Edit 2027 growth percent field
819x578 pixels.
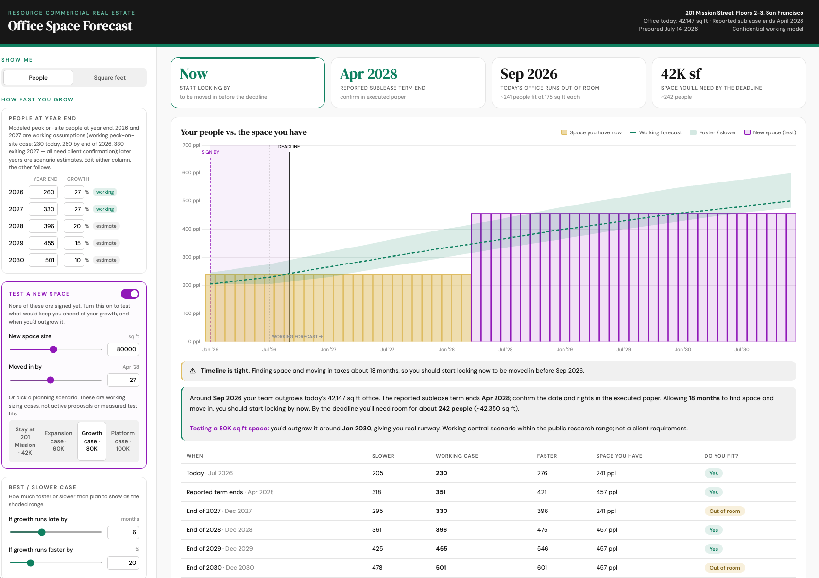tap(74, 209)
